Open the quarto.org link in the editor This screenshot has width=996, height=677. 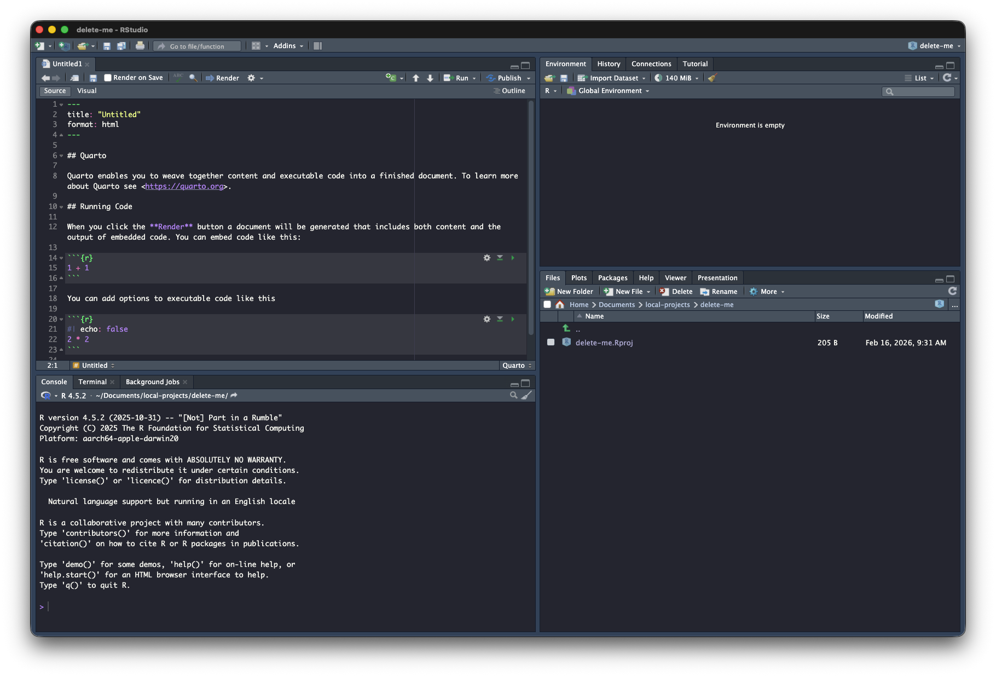[184, 186]
